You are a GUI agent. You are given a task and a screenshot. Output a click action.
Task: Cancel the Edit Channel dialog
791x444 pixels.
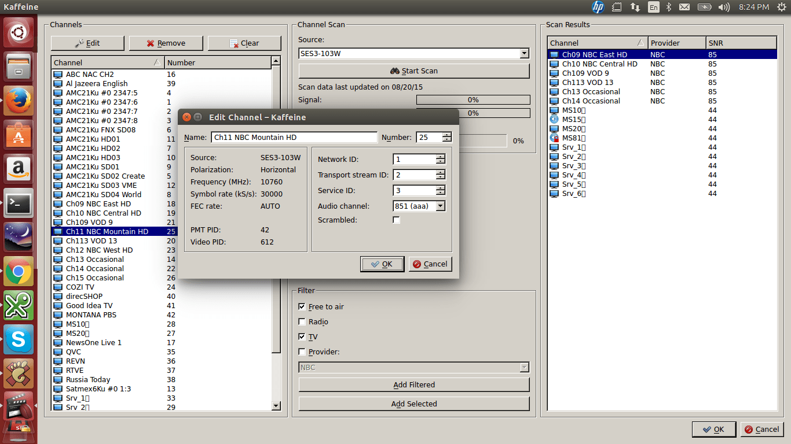430,264
